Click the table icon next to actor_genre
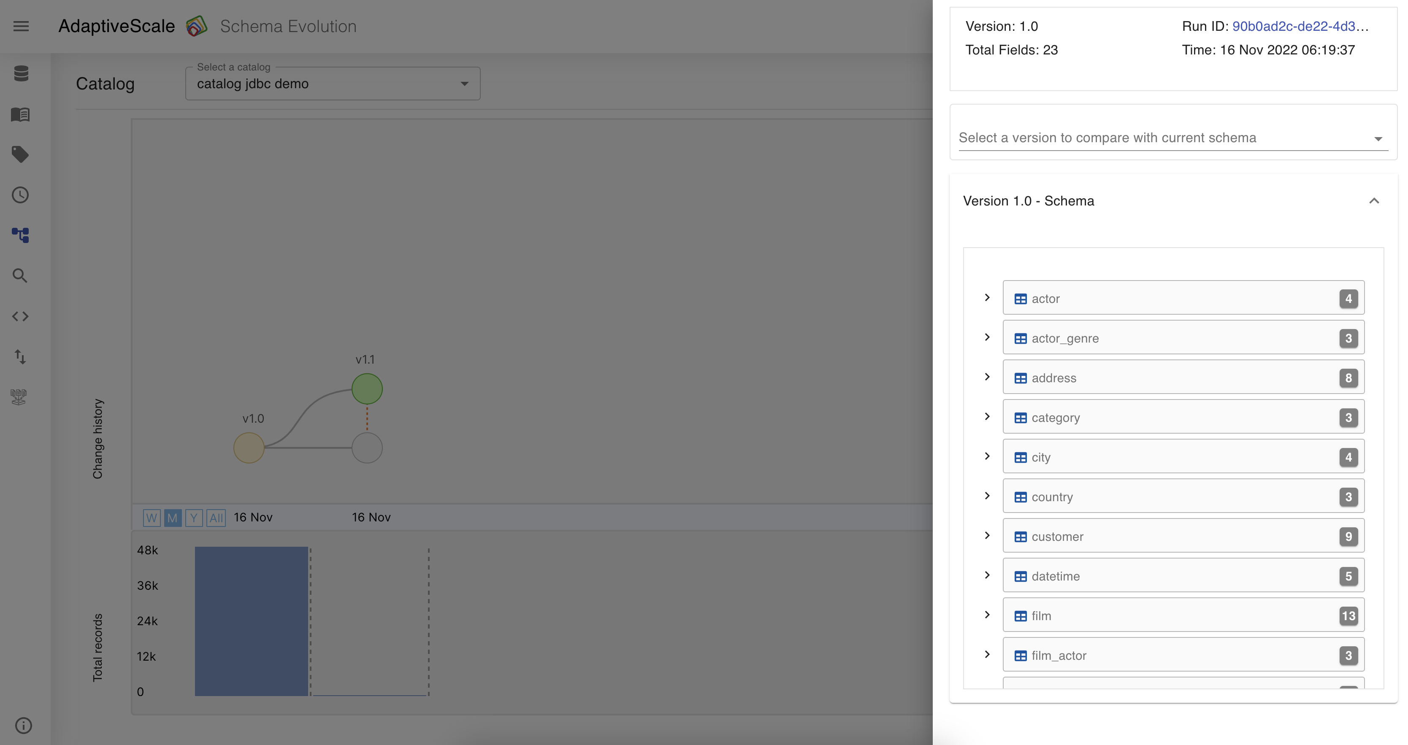This screenshot has width=1408, height=745. coord(1021,339)
